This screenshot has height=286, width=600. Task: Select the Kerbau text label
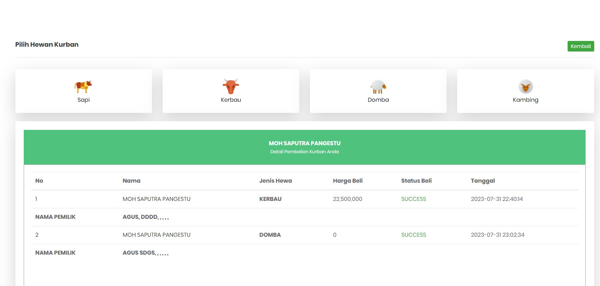[231, 100]
